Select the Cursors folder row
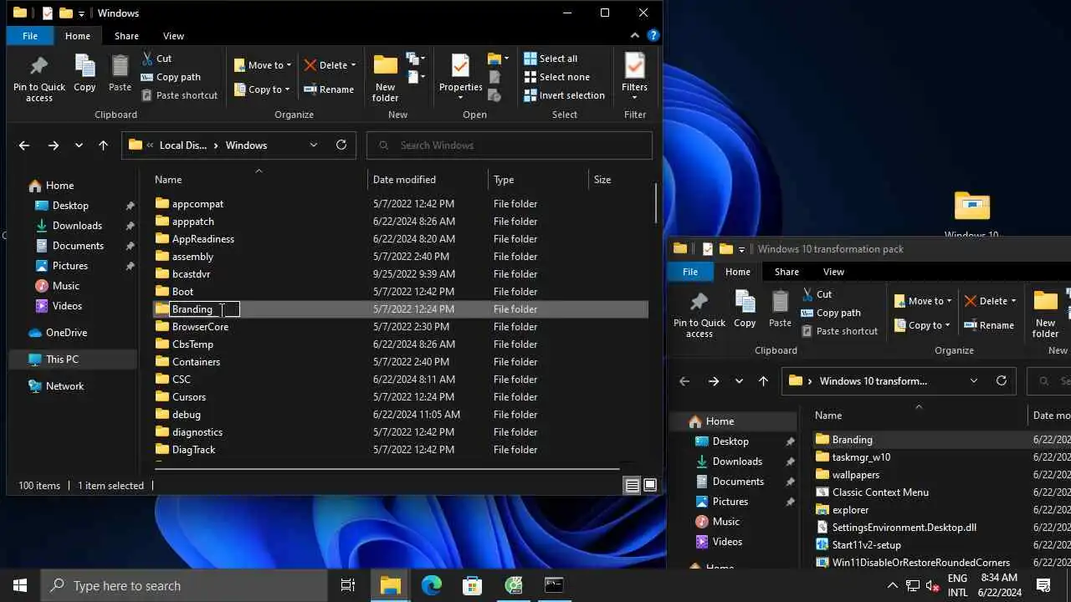The width and height of the screenshot is (1071, 602). point(401,397)
